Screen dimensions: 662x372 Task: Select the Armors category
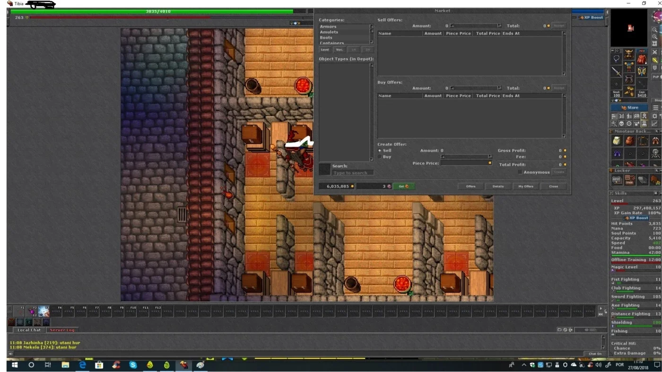coord(344,26)
